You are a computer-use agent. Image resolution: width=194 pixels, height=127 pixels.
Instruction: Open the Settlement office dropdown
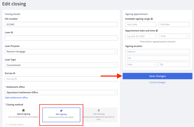[61, 92]
